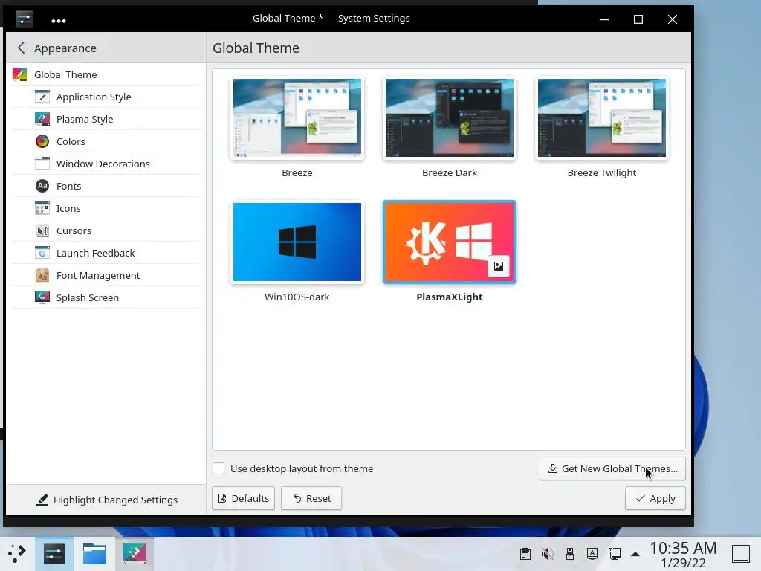Click the network display tray icon
This screenshot has width=761, height=571.
[x=615, y=554]
